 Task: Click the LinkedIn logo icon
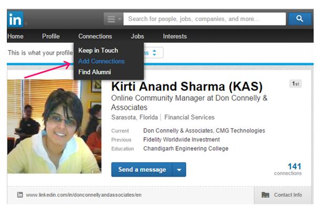[15, 19]
